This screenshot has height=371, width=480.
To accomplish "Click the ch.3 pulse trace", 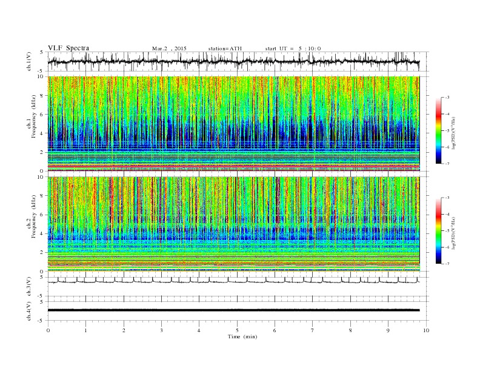I will click(233, 280).
